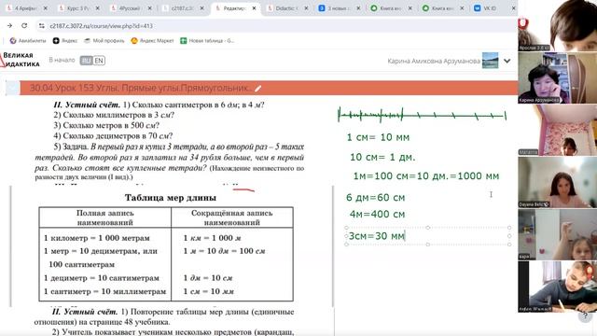The width and height of the screenshot is (597, 336).
Task: Click the heading 'Таблица мер длины'
Action: click(x=171, y=198)
